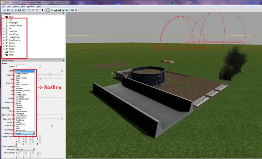The height and width of the screenshot is (159, 262).
Task: Open the Edit menu
Action: tap(9, 6)
